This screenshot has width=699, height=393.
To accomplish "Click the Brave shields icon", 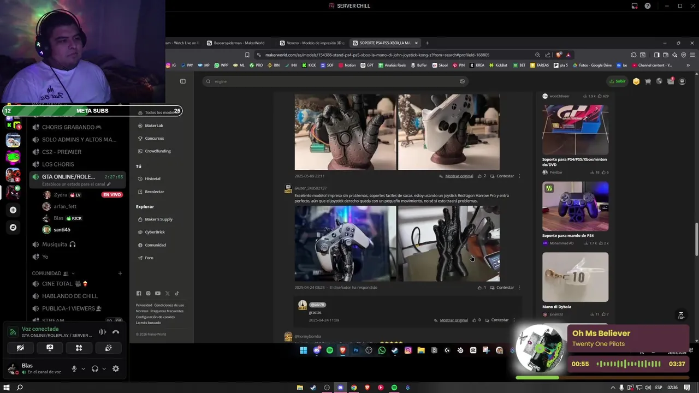I will (559, 55).
